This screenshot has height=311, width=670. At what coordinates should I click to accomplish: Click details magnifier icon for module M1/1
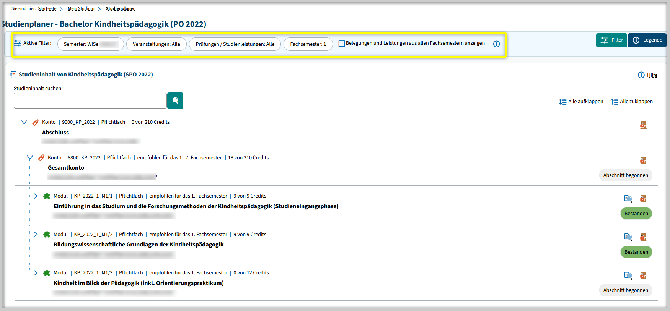pos(628,199)
